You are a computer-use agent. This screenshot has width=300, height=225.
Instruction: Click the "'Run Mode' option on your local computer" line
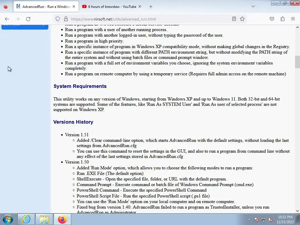click(x=156, y=202)
